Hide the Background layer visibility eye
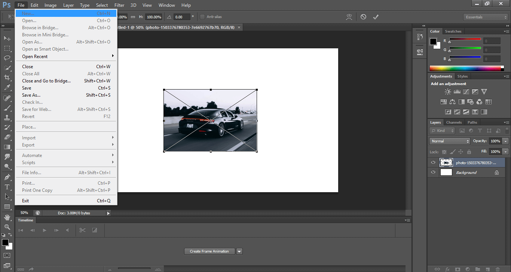The width and height of the screenshot is (511, 272). point(433,172)
